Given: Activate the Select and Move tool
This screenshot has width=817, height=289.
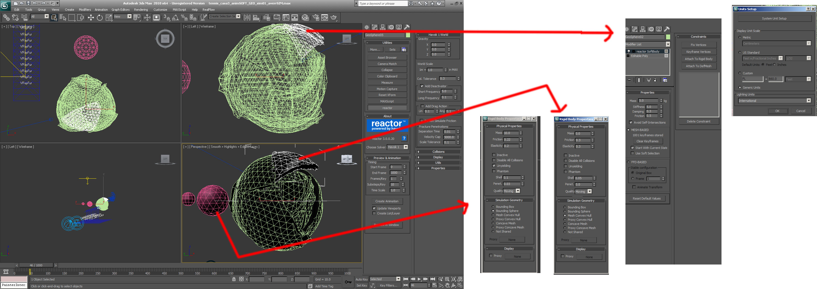Looking at the screenshot, I should pos(91,17).
